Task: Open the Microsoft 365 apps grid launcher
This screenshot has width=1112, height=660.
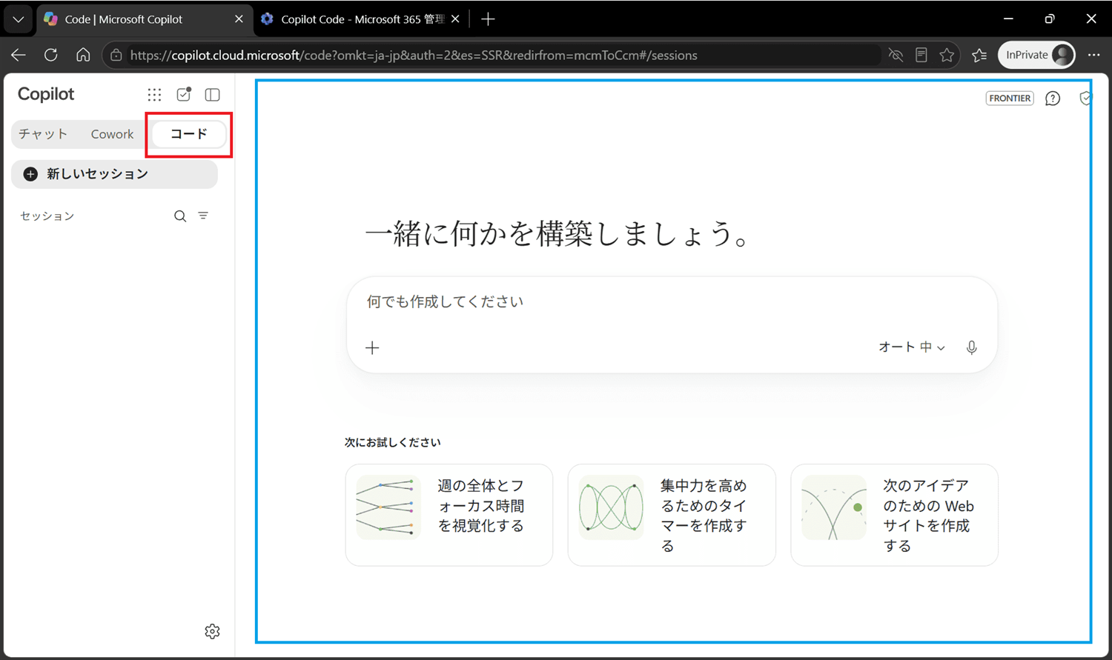Action: pyautogui.click(x=154, y=95)
